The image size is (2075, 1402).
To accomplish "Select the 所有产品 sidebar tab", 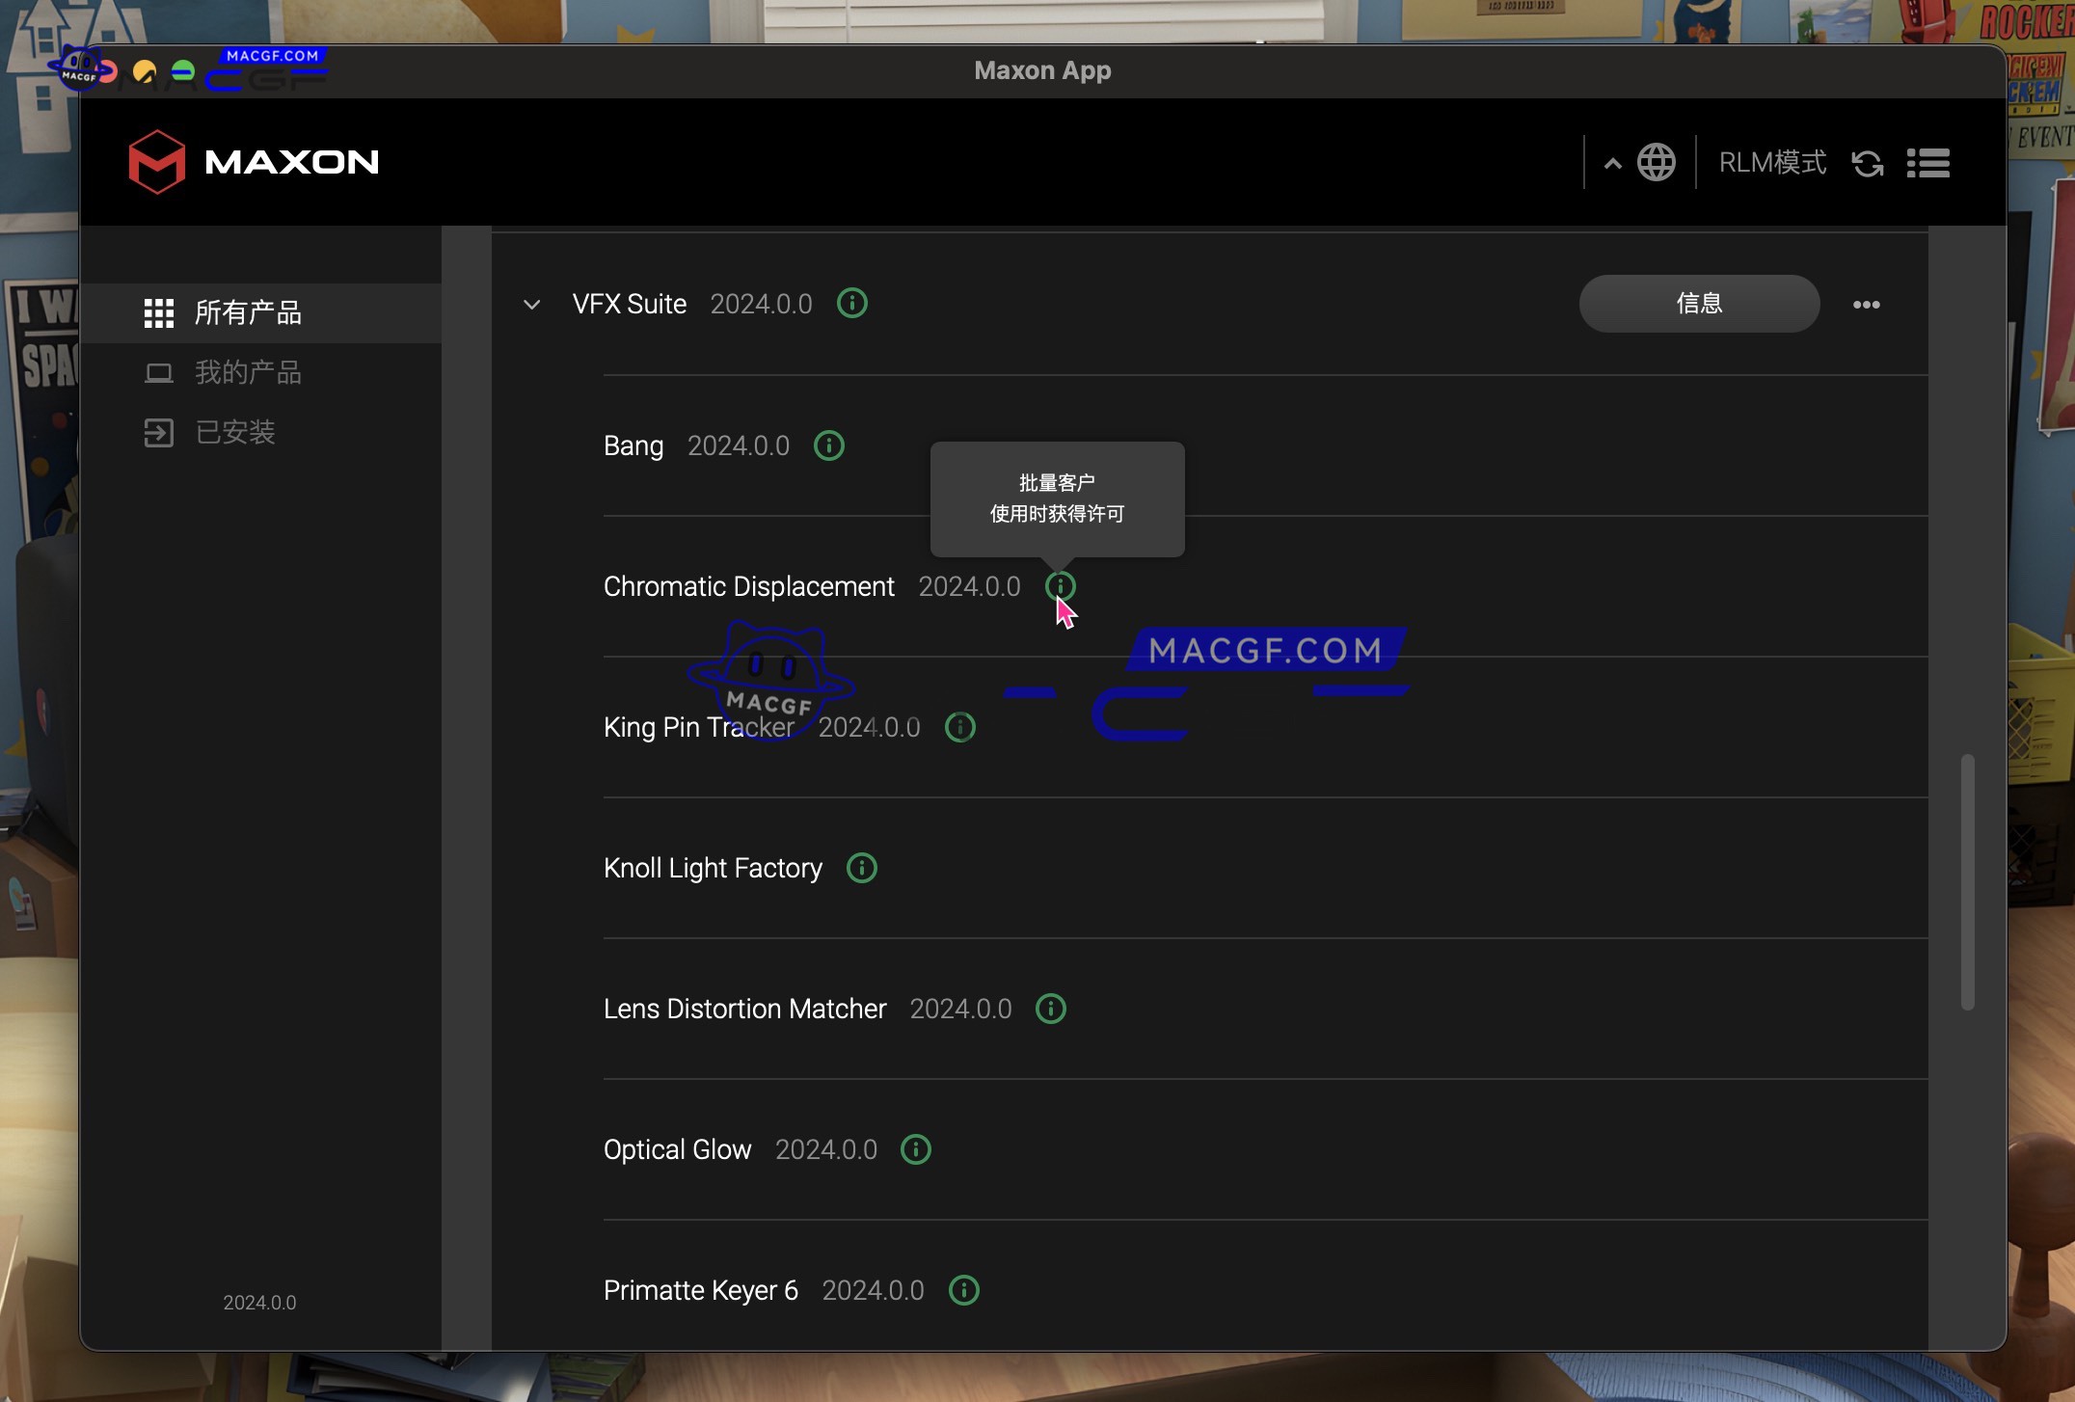I will (x=248, y=312).
